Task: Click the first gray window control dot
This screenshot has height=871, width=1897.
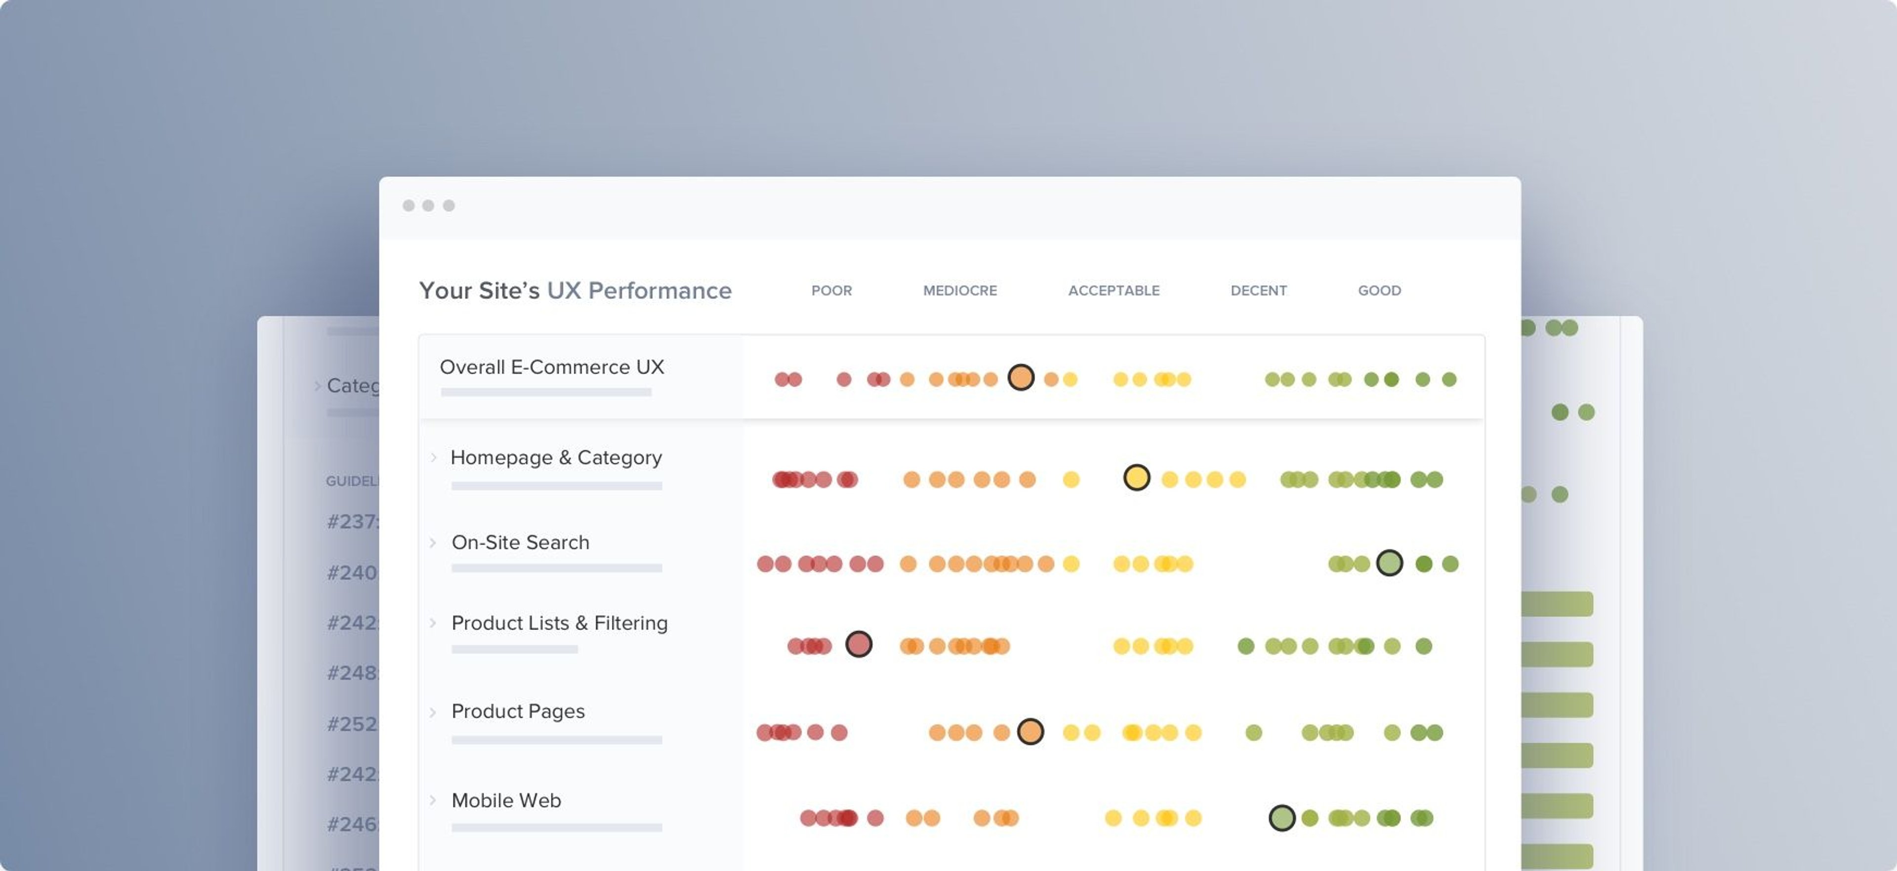Action: pos(409,206)
